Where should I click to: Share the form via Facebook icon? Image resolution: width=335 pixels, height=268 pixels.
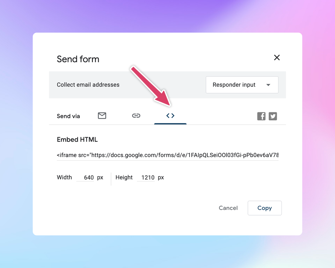pyautogui.click(x=261, y=116)
